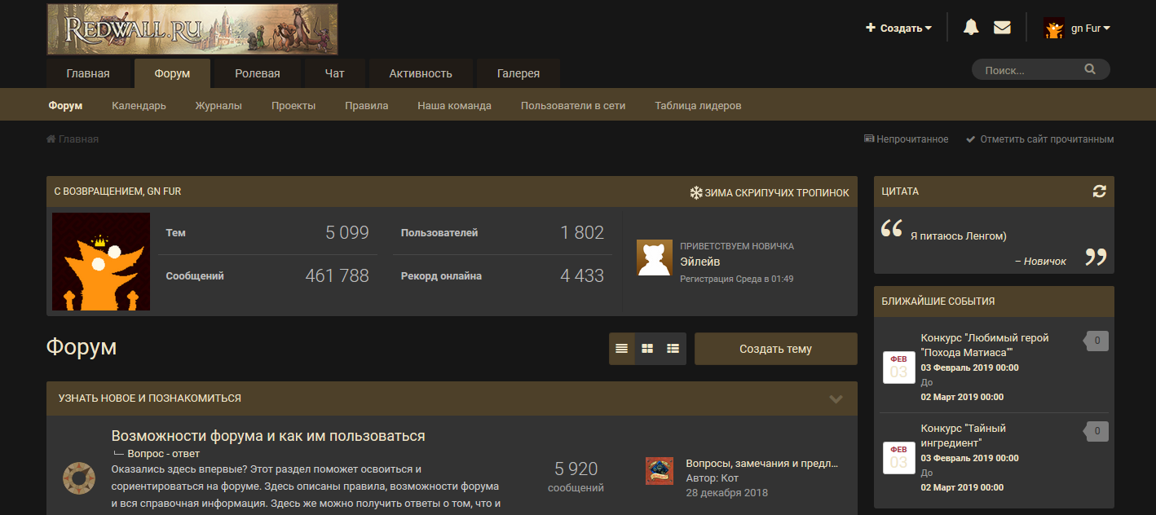The height and width of the screenshot is (515, 1156).
Task: Switch forum to fluid view
Action: (673, 349)
